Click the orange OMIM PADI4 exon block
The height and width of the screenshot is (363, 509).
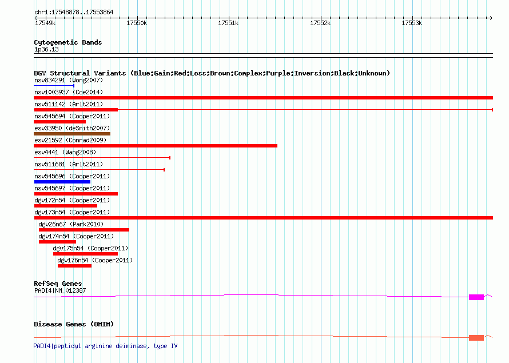click(476, 338)
